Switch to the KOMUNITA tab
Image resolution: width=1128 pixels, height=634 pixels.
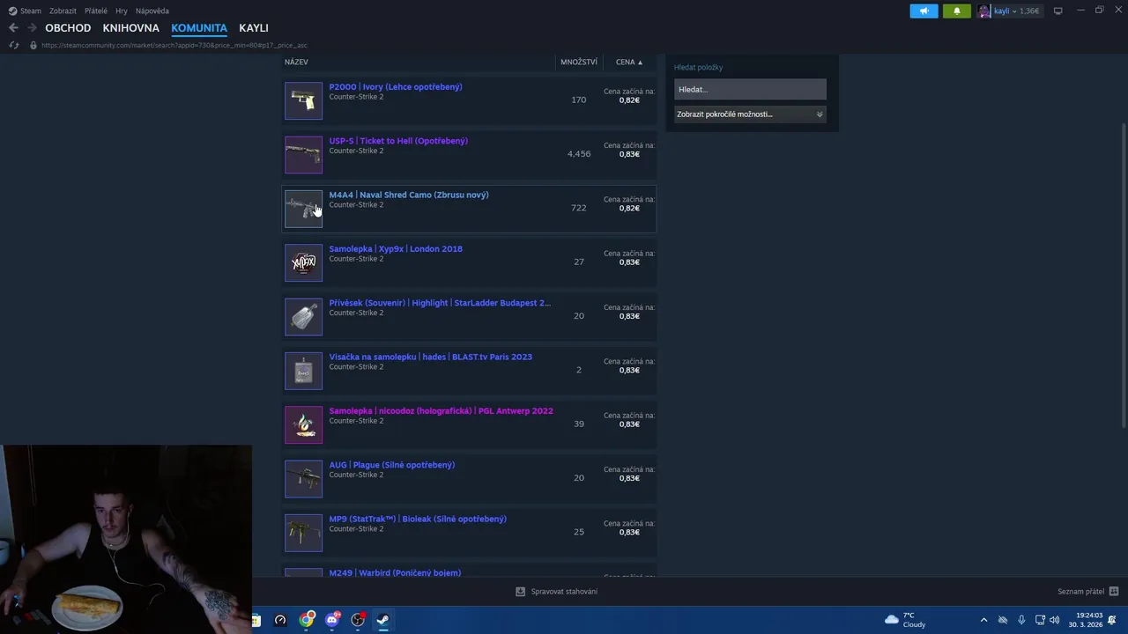point(199,28)
